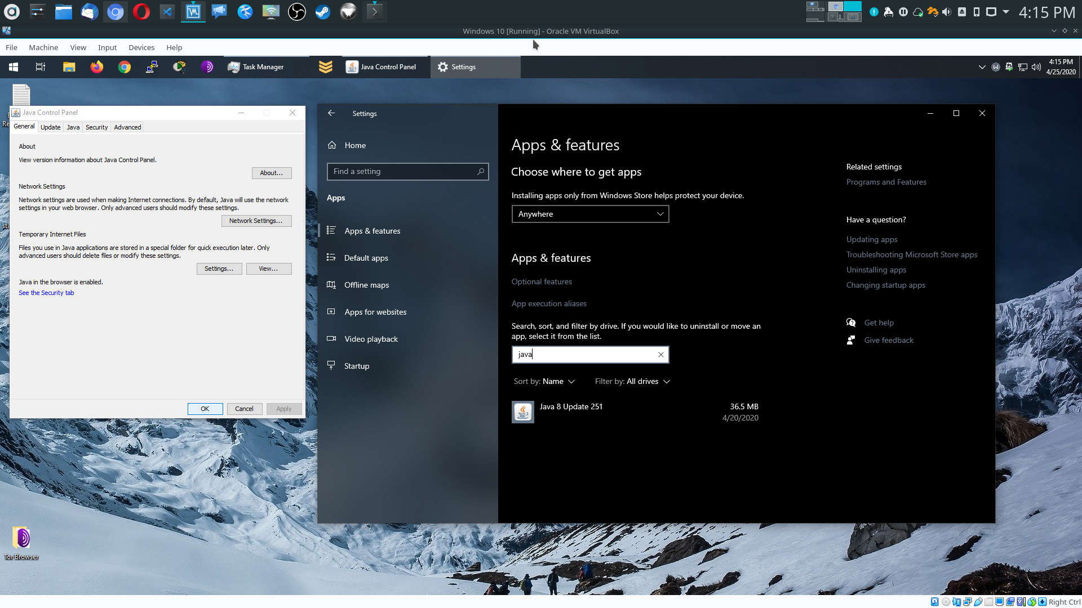Launch Firefox from the Windows taskbar
The height and width of the screenshot is (608, 1082).
tap(97, 67)
